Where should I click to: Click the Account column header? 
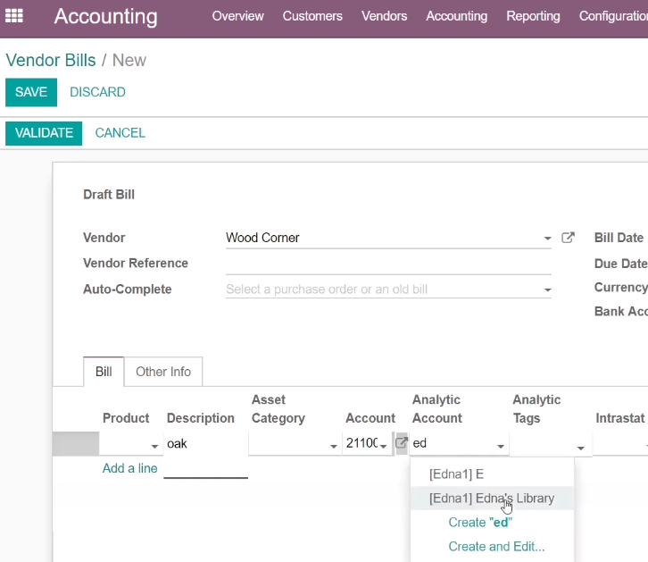[370, 418]
